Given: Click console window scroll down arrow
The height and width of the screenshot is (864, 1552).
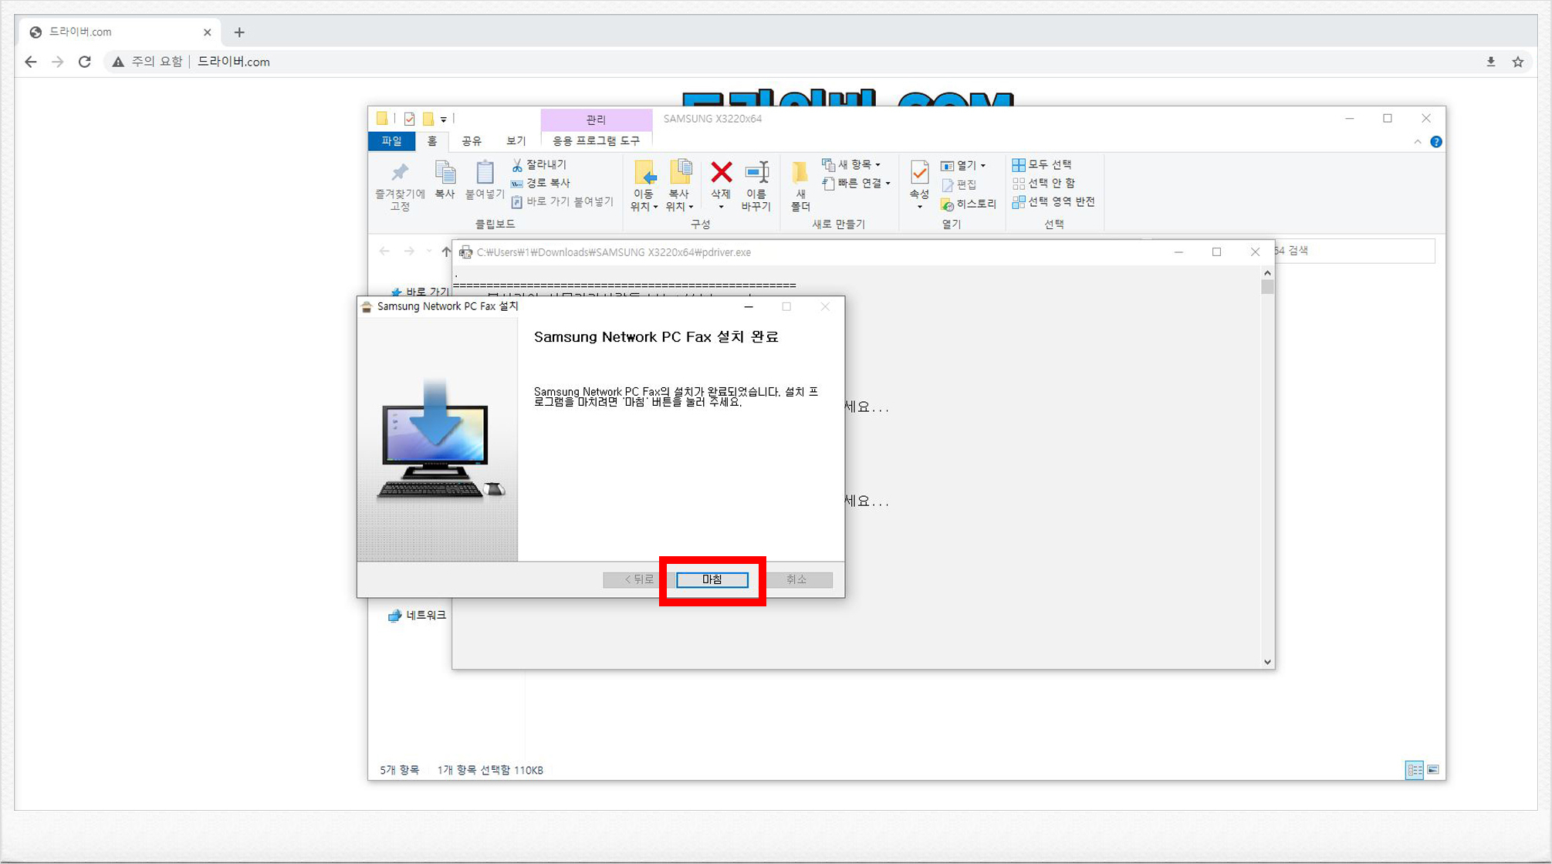Looking at the screenshot, I should 1267,661.
